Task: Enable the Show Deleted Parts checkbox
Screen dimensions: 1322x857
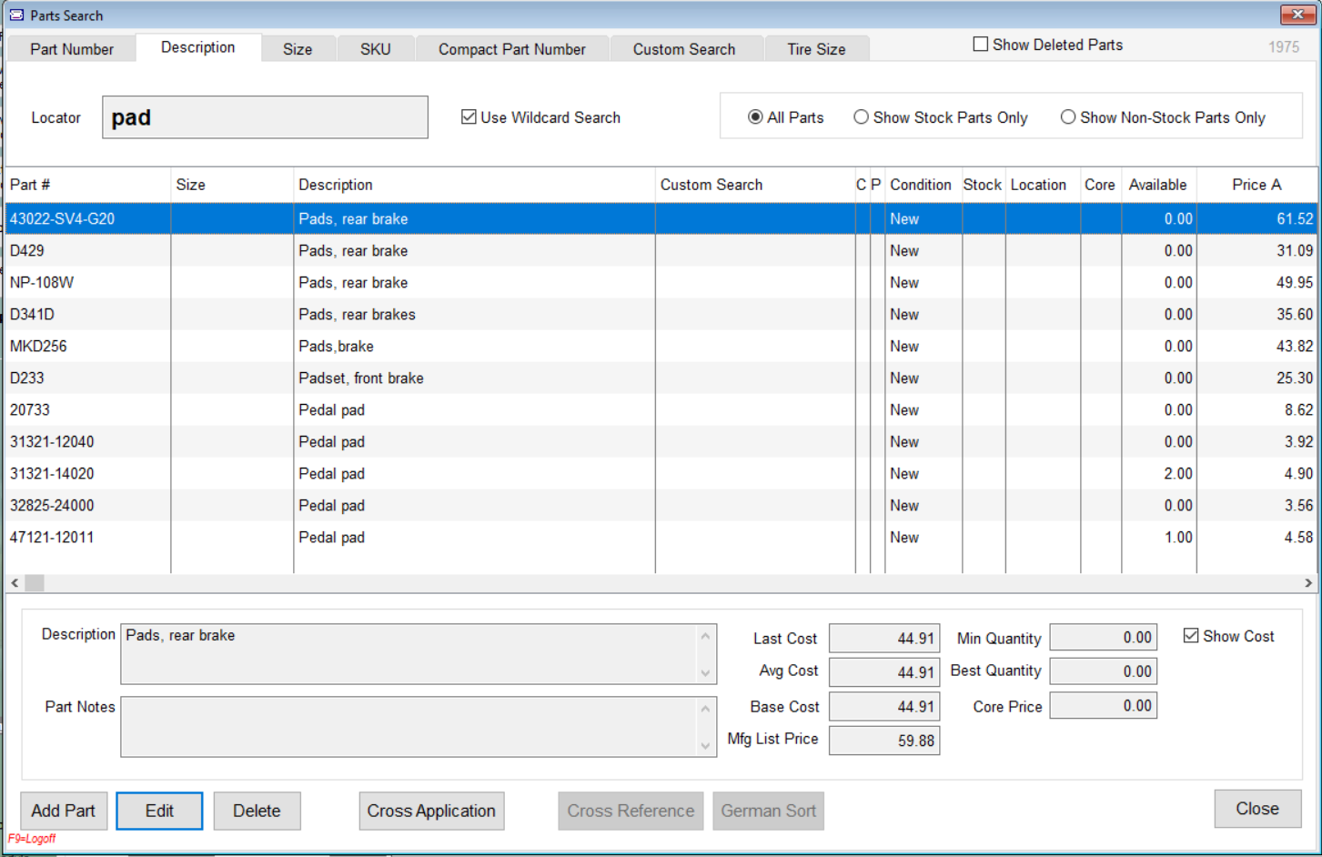Action: [981, 45]
